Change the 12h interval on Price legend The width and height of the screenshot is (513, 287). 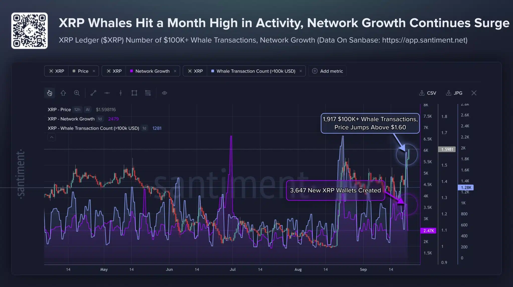(x=77, y=109)
